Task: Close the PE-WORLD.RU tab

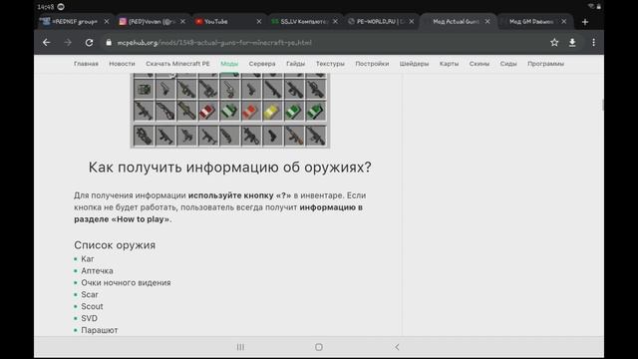Action: 412,22
